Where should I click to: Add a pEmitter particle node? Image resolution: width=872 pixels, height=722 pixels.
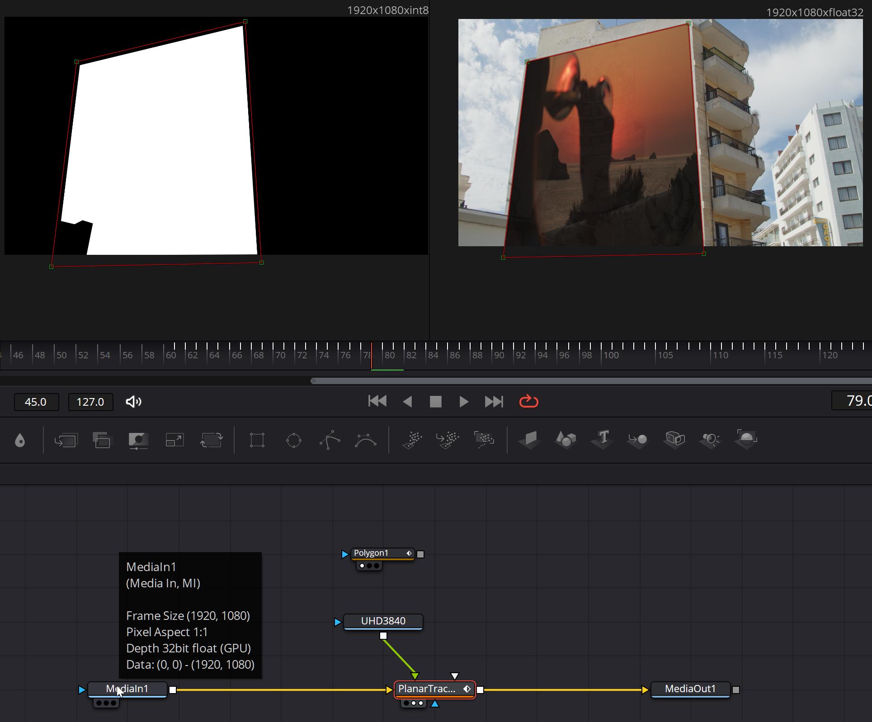[412, 440]
